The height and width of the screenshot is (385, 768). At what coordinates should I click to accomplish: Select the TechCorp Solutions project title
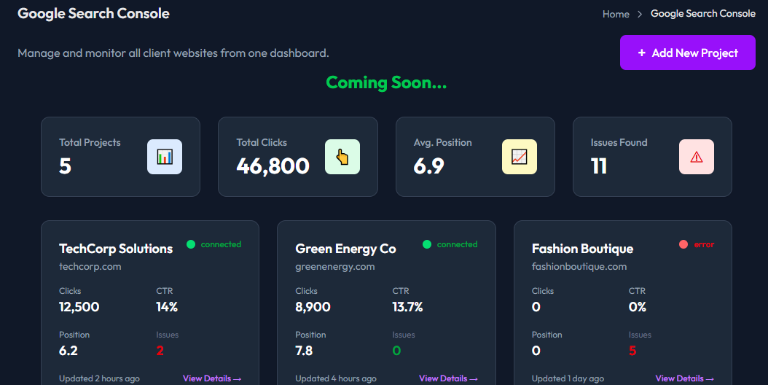tap(116, 249)
